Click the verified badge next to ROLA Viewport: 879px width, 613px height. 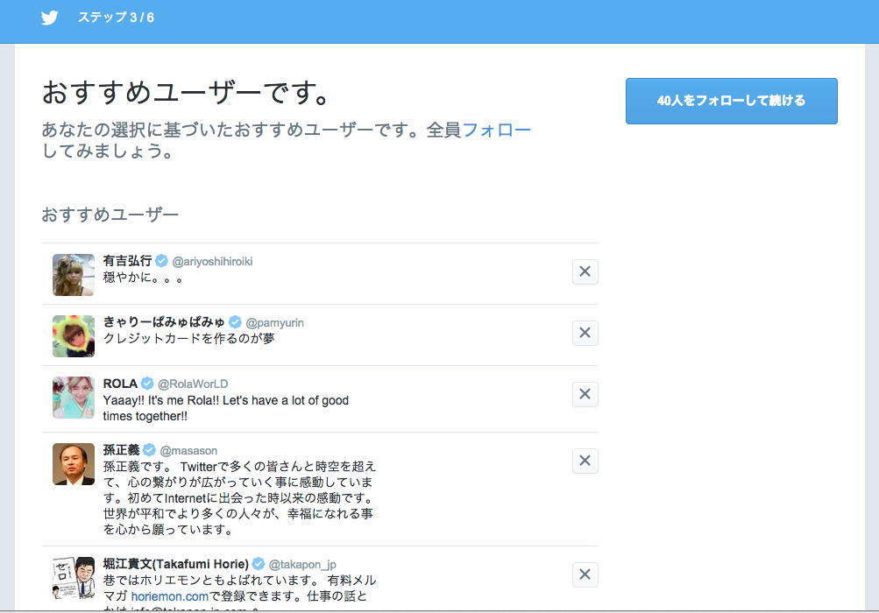coord(147,384)
